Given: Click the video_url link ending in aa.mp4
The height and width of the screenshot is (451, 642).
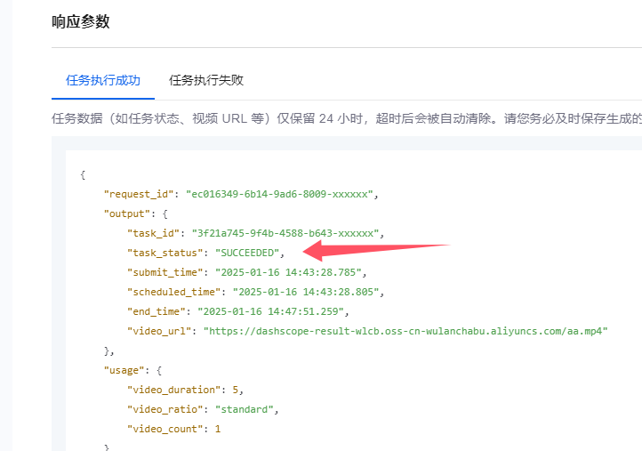Looking at the screenshot, I should pos(405,330).
